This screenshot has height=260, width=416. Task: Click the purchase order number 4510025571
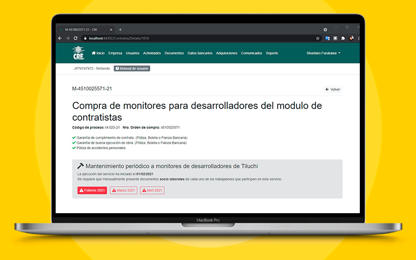(x=170, y=127)
